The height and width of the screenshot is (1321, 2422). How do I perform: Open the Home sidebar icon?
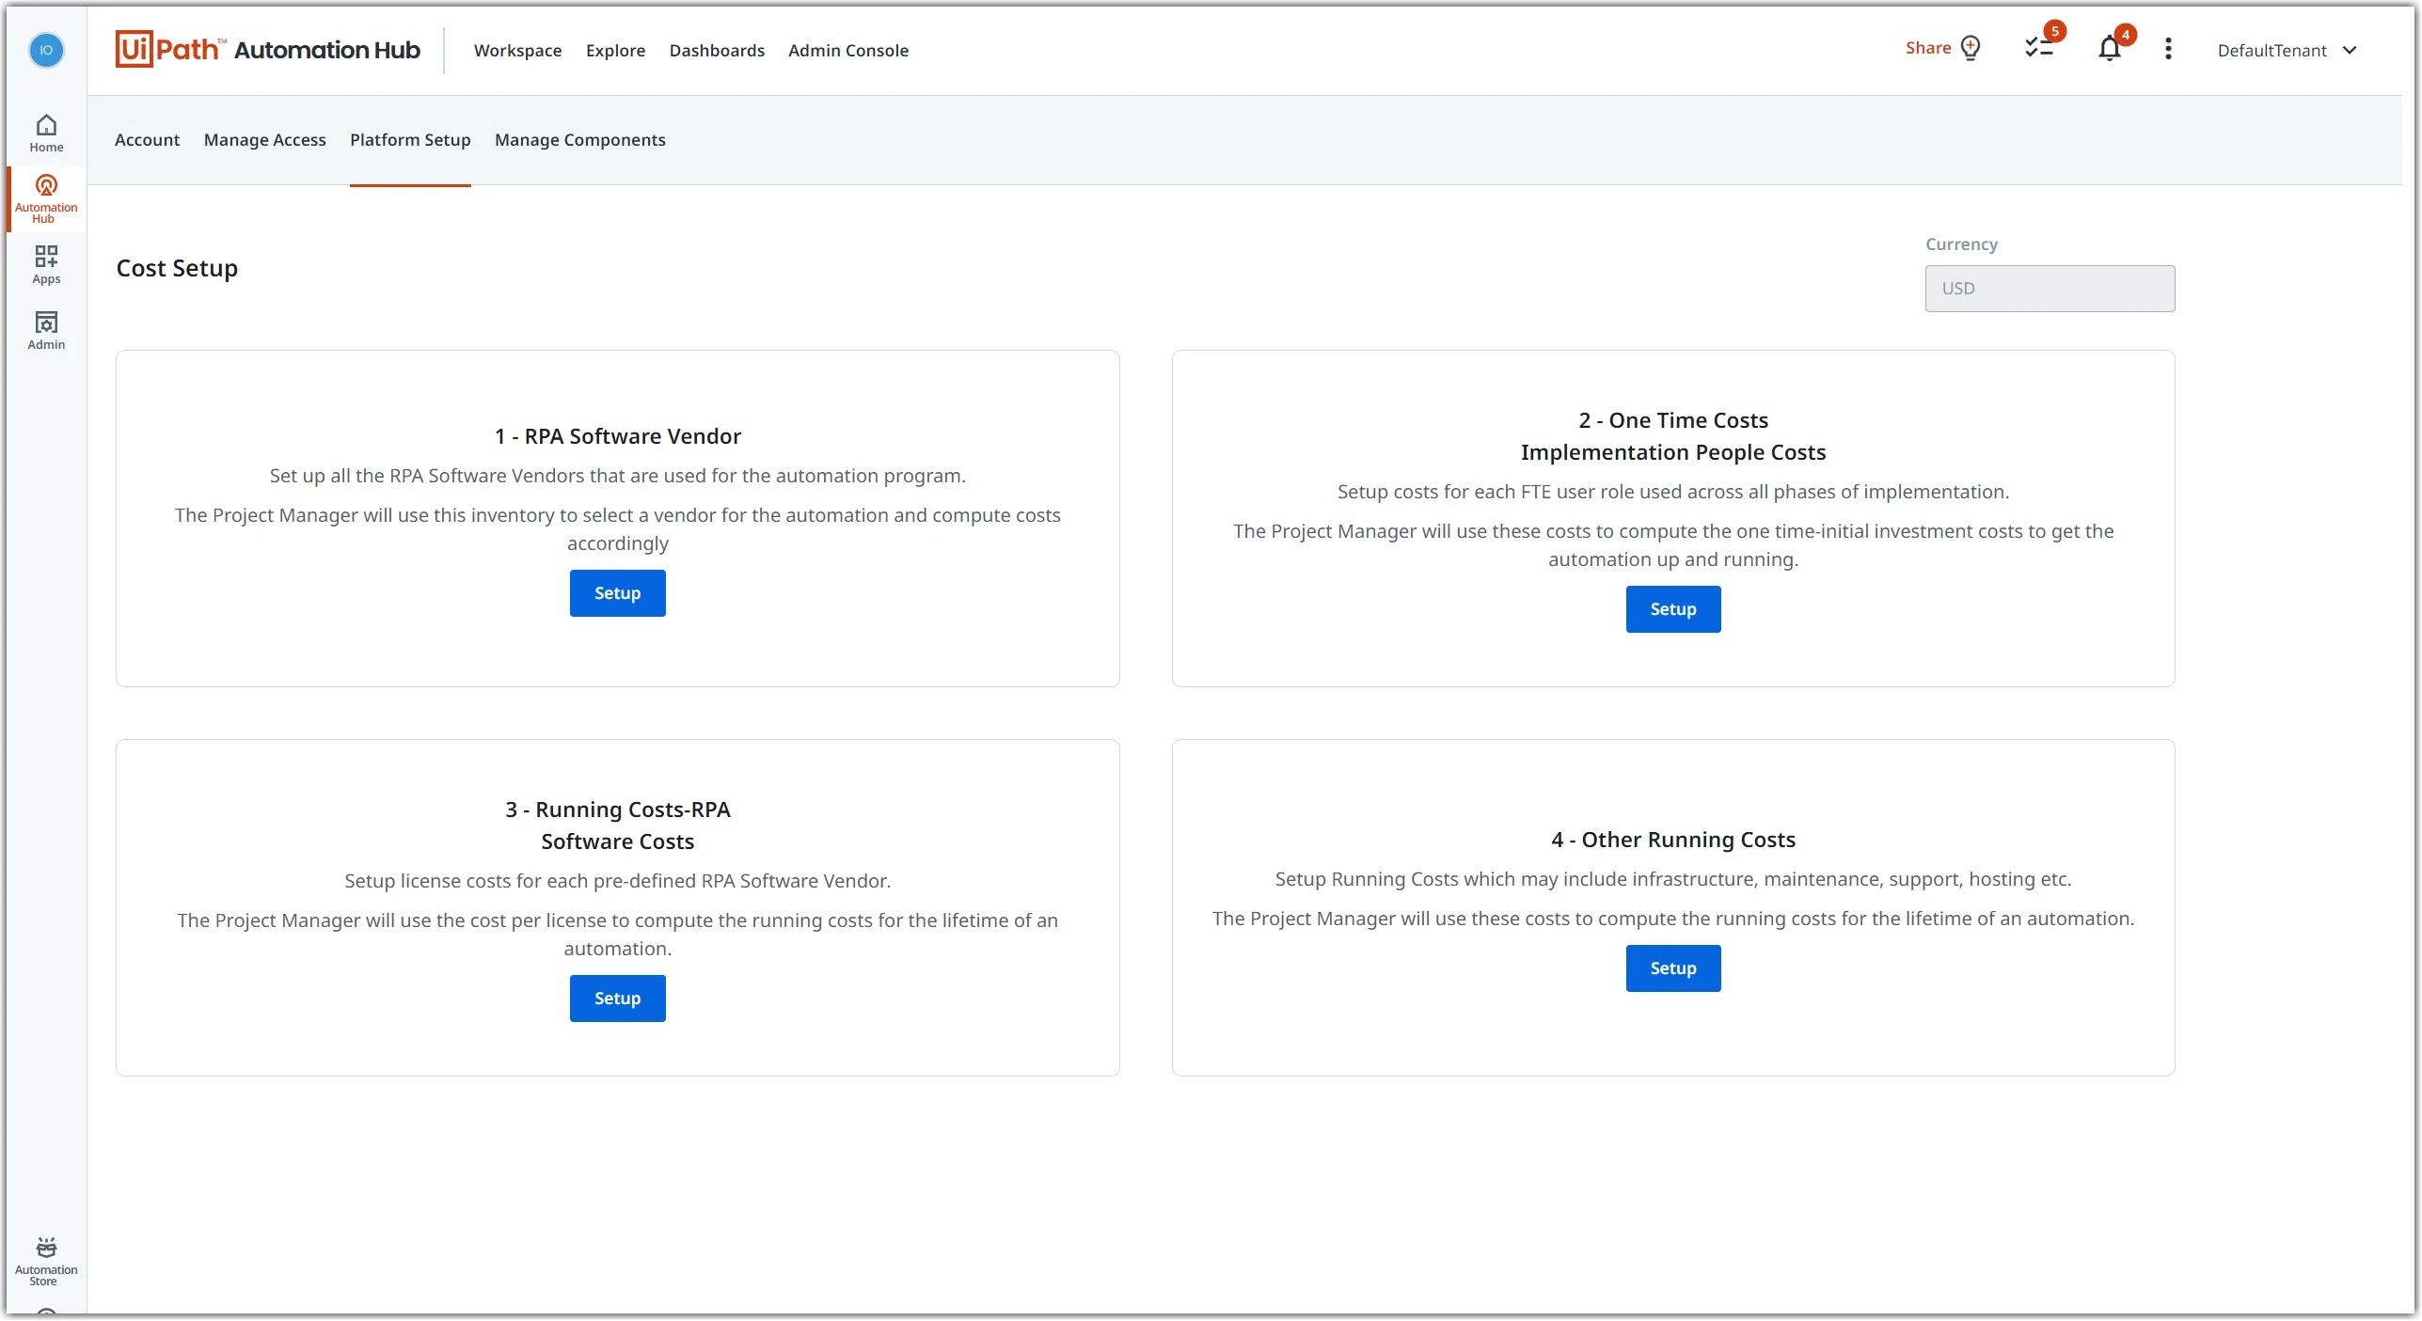pos(46,134)
